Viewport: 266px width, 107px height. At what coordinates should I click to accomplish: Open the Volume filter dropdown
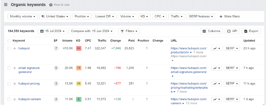pyautogui.click(x=127, y=17)
